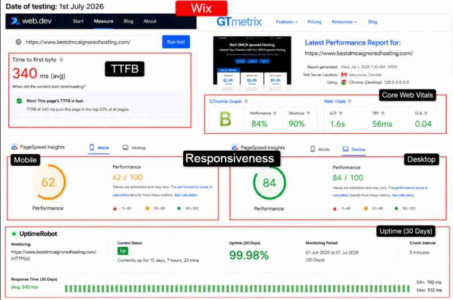Viewport: 453px width, 300px height.
Task: Click the green checkmark icon for fast TTFB
Action: [19, 101]
